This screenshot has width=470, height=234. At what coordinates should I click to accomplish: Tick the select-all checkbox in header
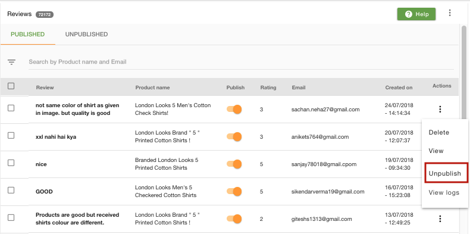point(11,86)
